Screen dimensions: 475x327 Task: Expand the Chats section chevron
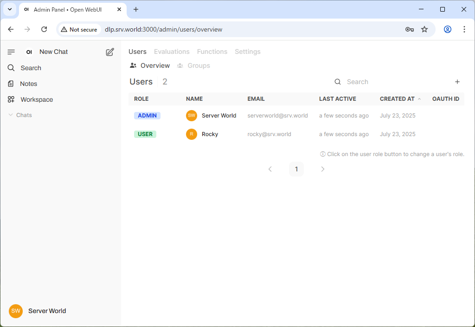pos(11,115)
